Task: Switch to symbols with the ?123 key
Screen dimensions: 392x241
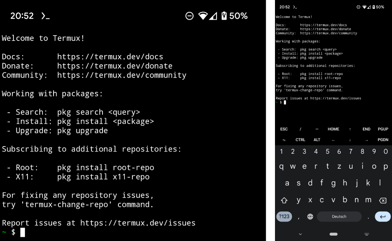Action: pos(284,217)
